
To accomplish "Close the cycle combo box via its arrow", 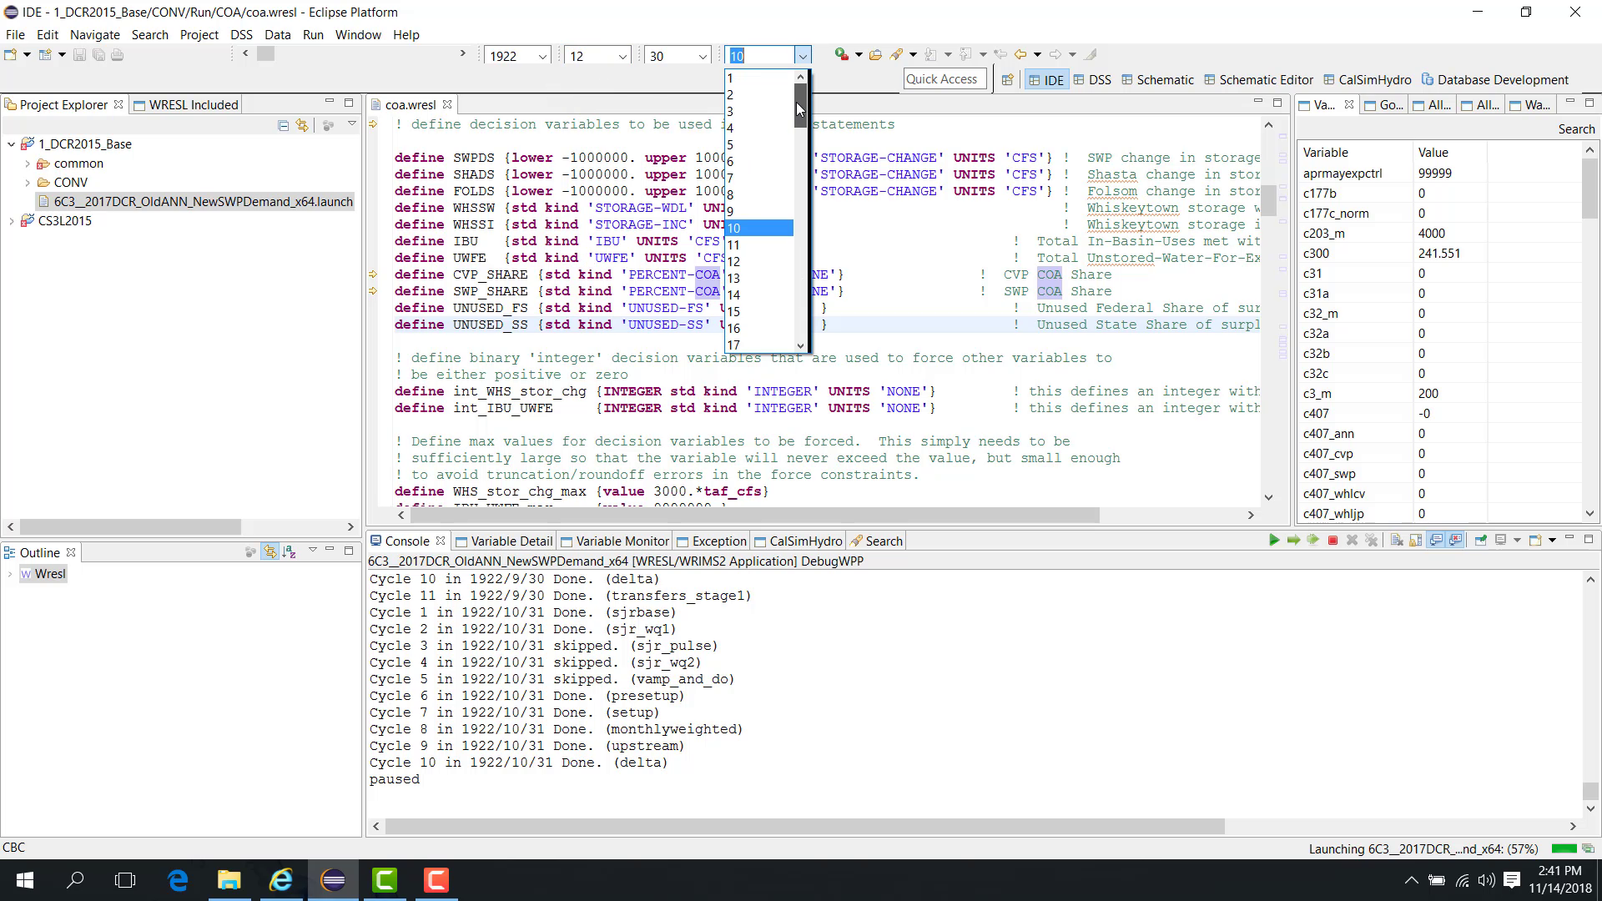I will (x=803, y=56).
